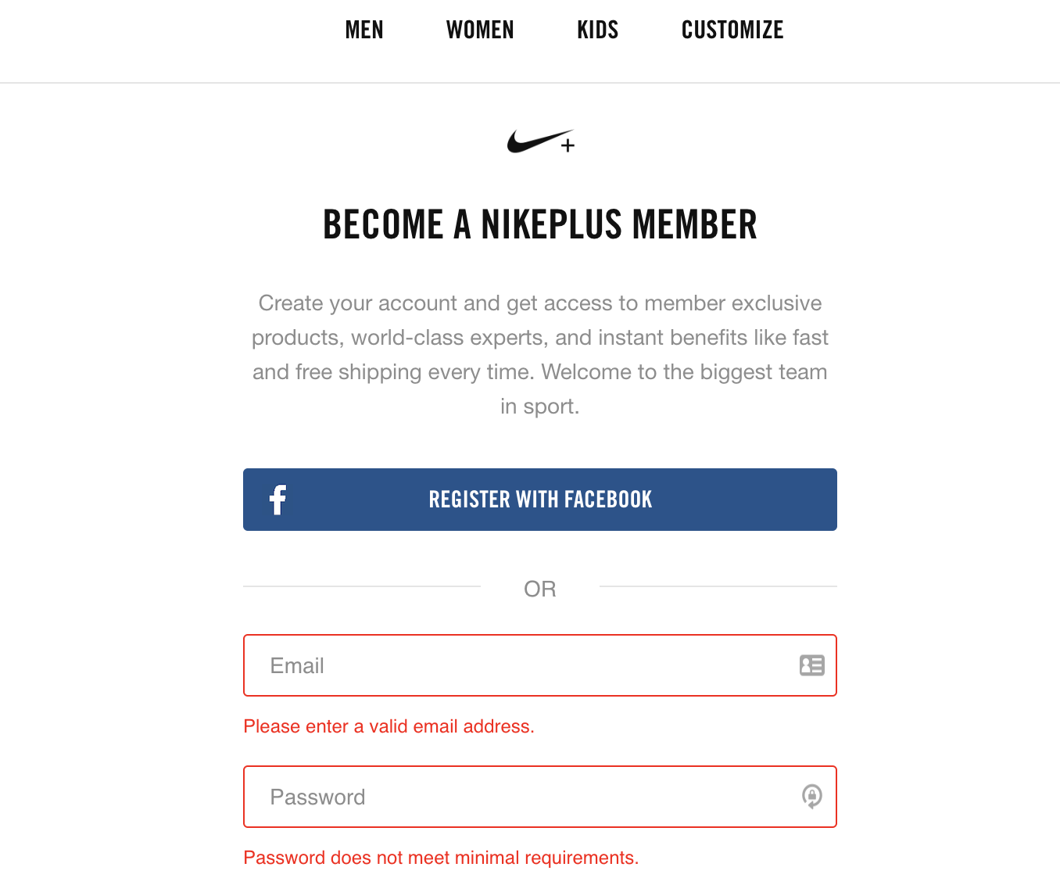Click the Facebook logo on the blue button
The width and height of the screenshot is (1060, 885).
pyautogui.click(x=278, y=499)
